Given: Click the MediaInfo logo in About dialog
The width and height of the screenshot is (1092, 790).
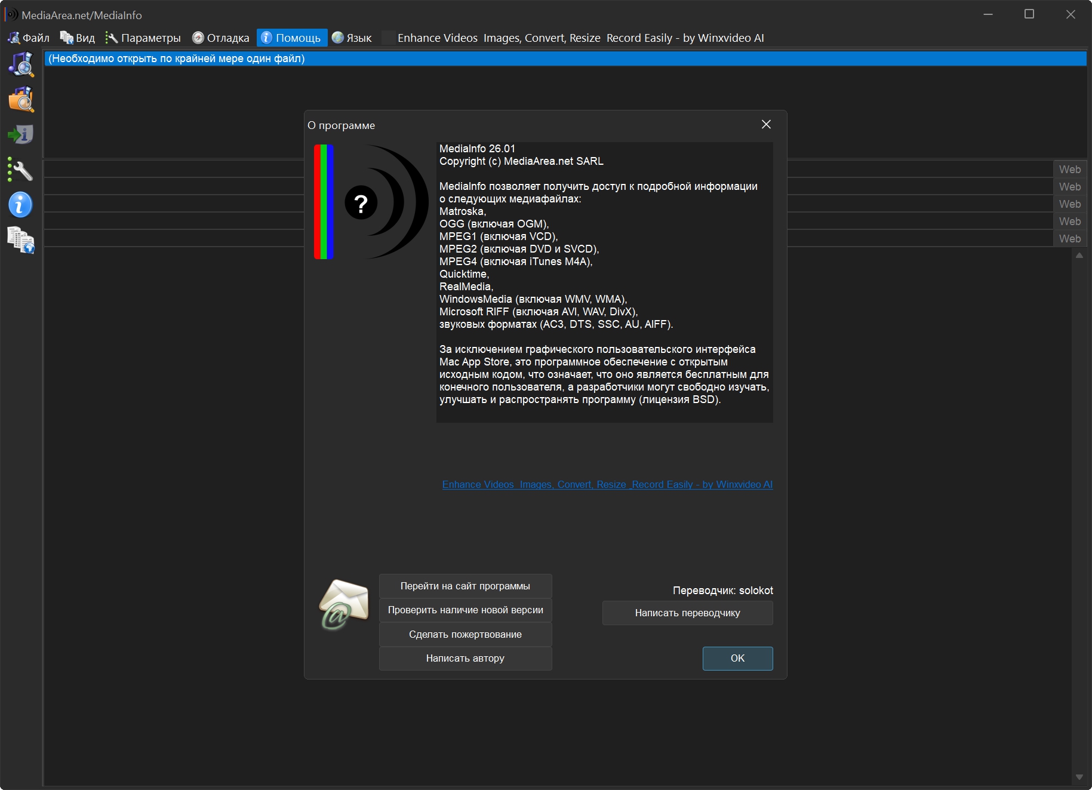Looking at the screenshot, I should (x=371, y=202).
